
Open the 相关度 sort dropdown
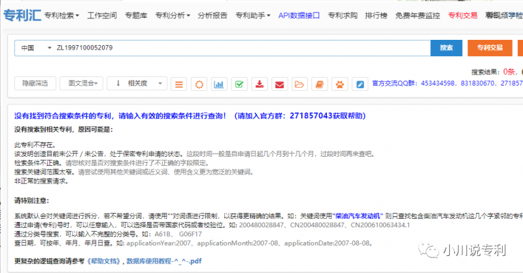pyautogui.click(x=137, y=84)
